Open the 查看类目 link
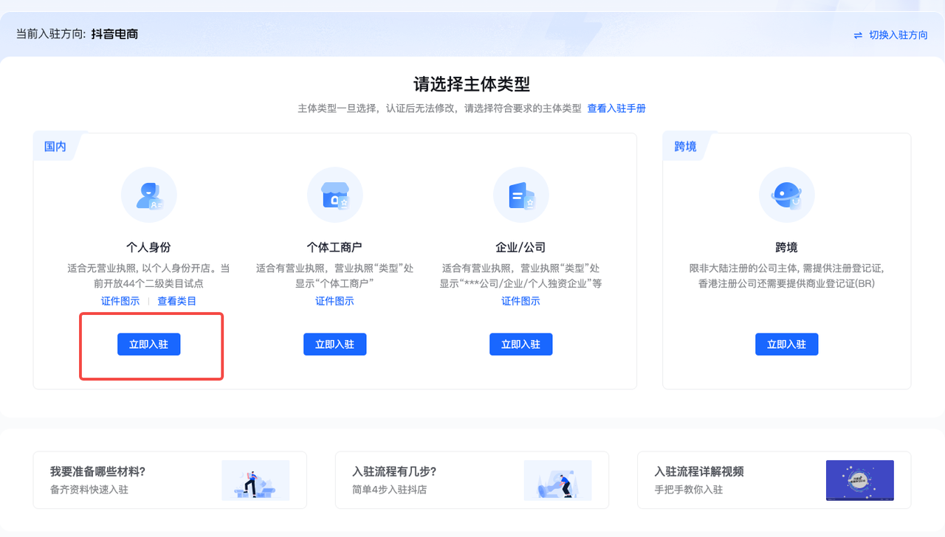945x537 pixels. tap(177, 301)
